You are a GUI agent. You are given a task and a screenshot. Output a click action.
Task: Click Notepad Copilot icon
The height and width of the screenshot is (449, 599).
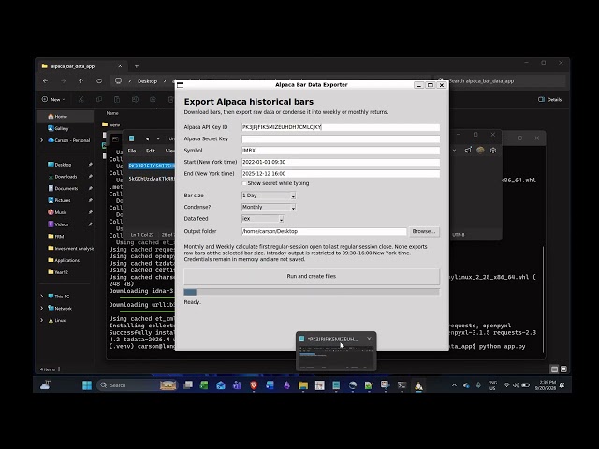[x=468, y=151]
